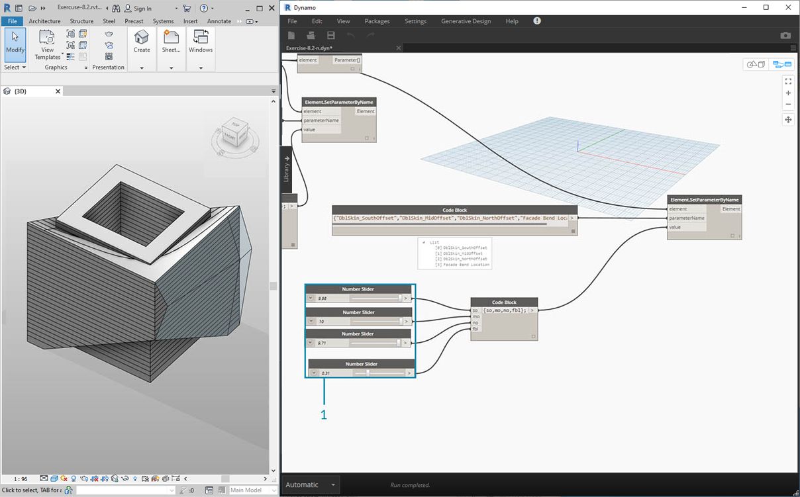Open the Generative Design menu
The image size is (800, 497).
466,21
